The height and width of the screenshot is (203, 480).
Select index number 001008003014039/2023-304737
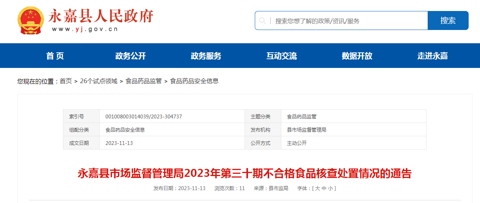[144, 116]
